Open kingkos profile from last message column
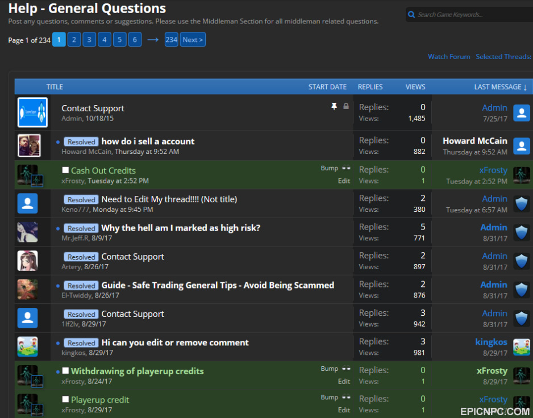The width and height of the screenshot is (533, 418). click(x=491, y=342)
